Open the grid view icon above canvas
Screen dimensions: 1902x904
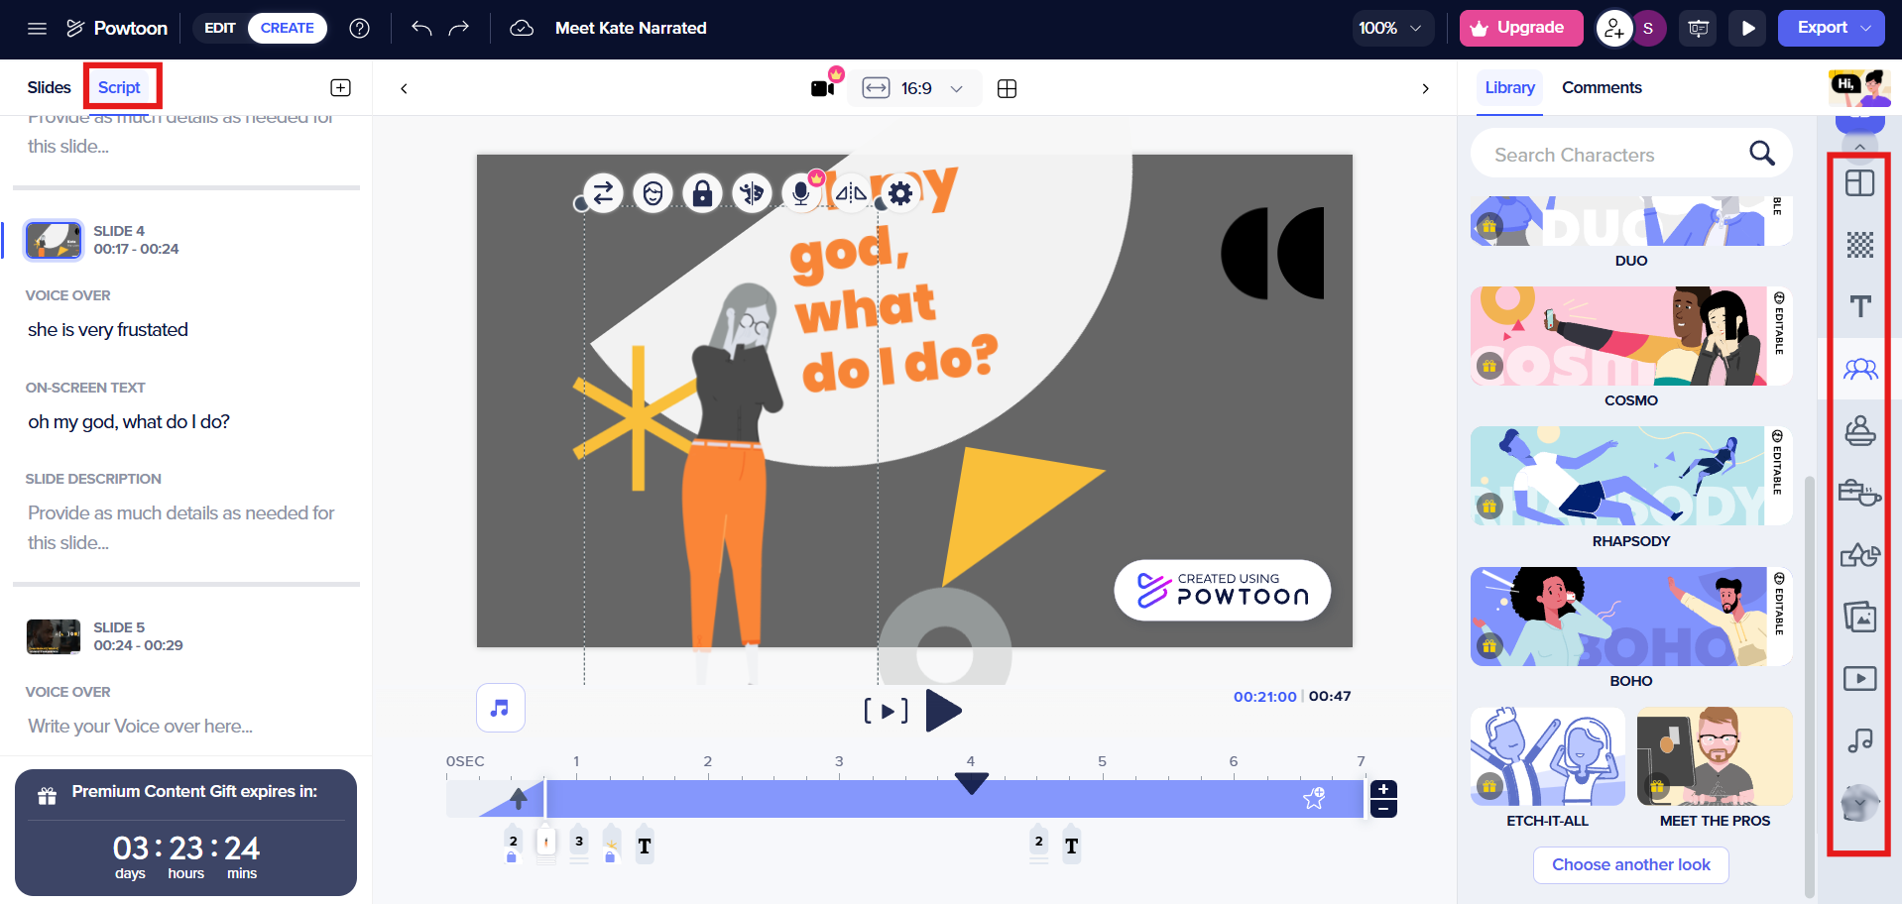tap(1007, 88)
